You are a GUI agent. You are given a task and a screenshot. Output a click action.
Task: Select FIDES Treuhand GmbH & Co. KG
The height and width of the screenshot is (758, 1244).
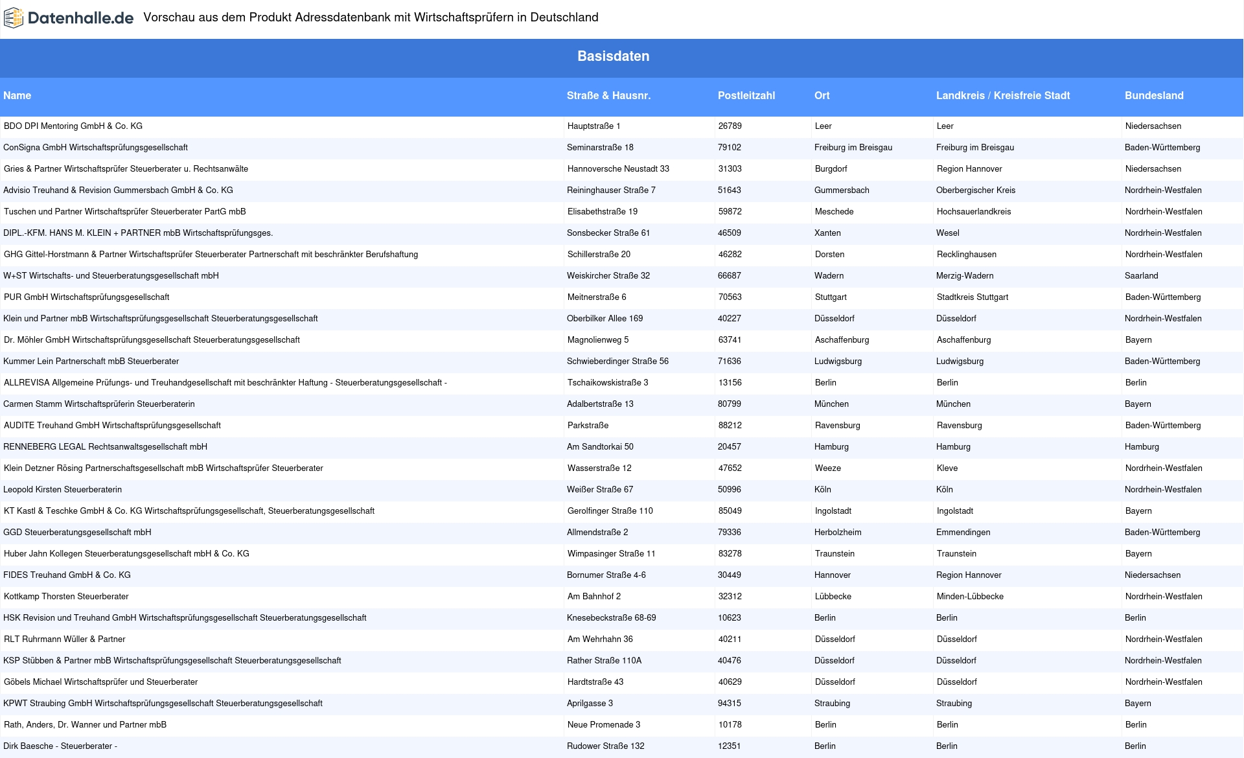tap(67, 575)
